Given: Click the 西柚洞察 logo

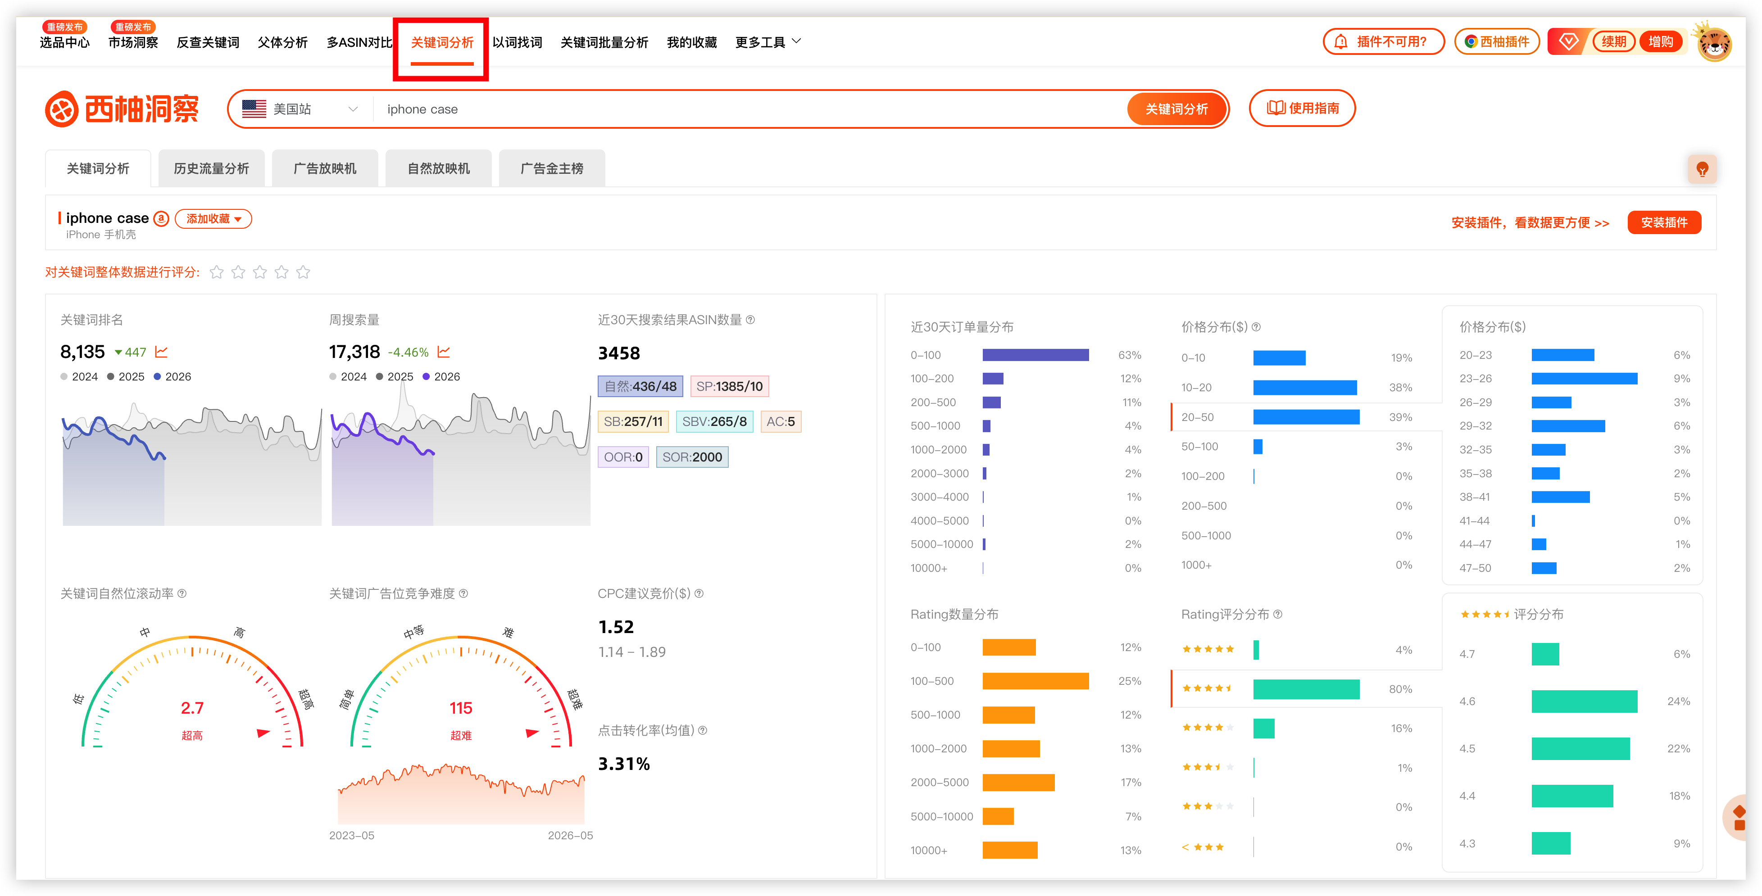Looking at the screenshot, I should click(x=122, y=109).
